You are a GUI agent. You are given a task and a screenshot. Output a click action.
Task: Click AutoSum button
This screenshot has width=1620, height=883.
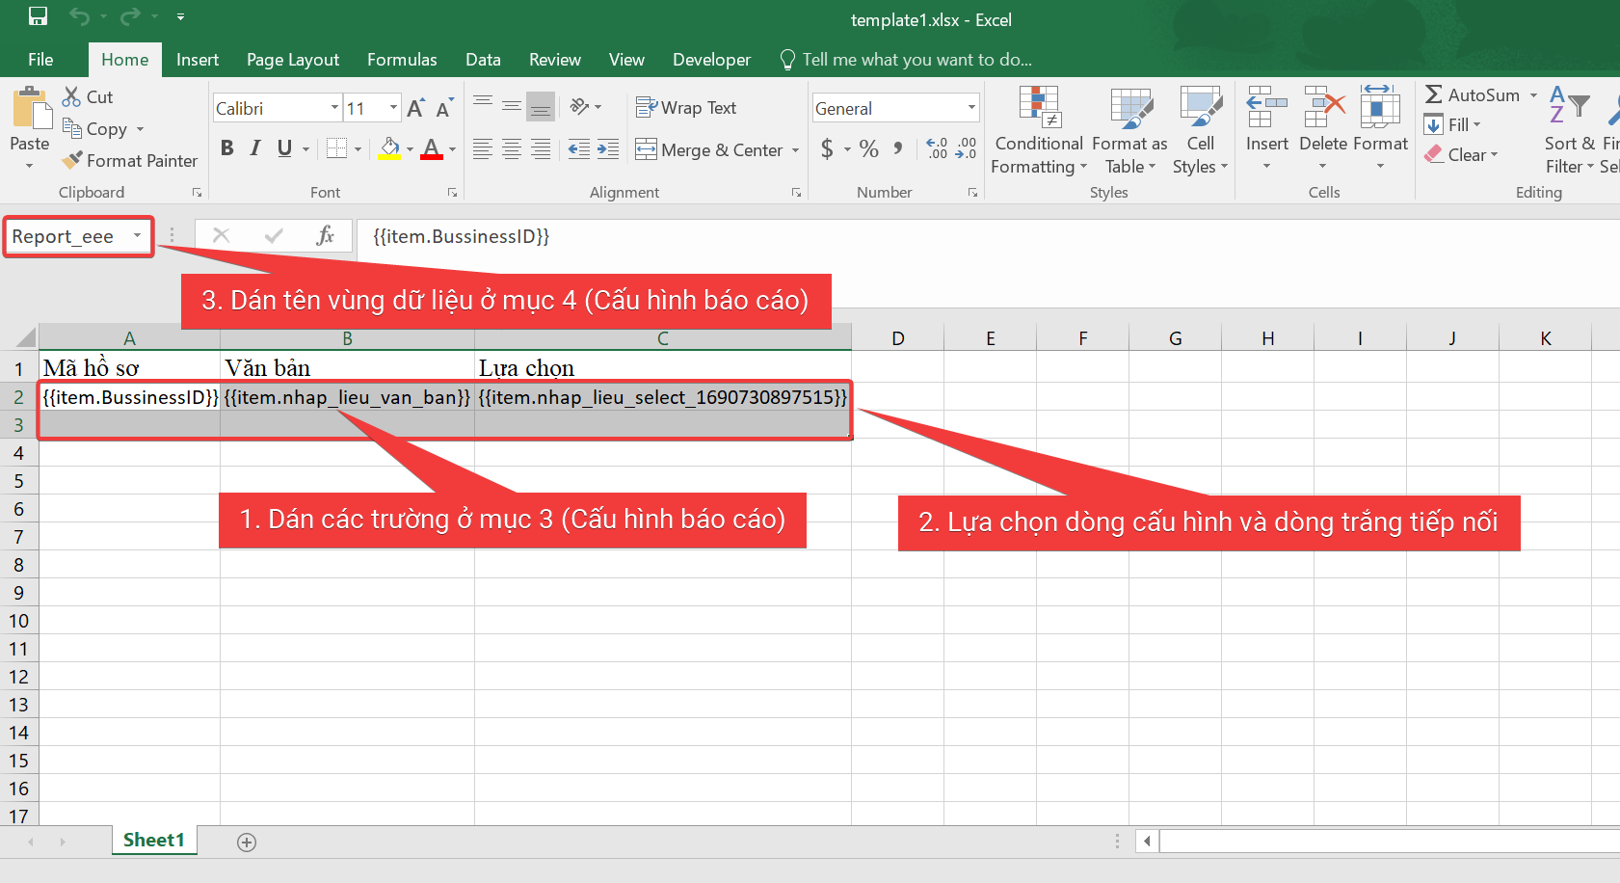click(x=1472, y=94)
